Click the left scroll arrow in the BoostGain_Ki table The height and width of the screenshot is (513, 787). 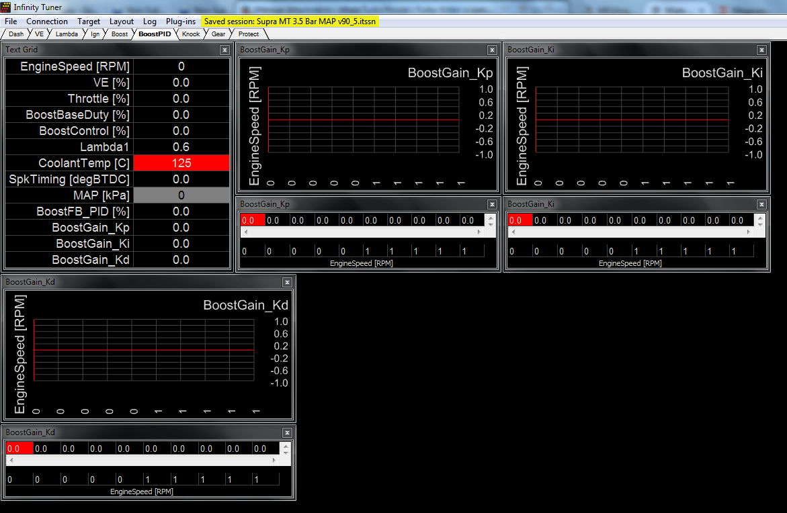tap(512, 232)
